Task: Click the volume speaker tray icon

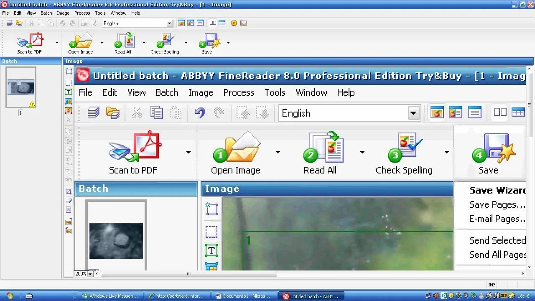Action: tap(436, 296)
